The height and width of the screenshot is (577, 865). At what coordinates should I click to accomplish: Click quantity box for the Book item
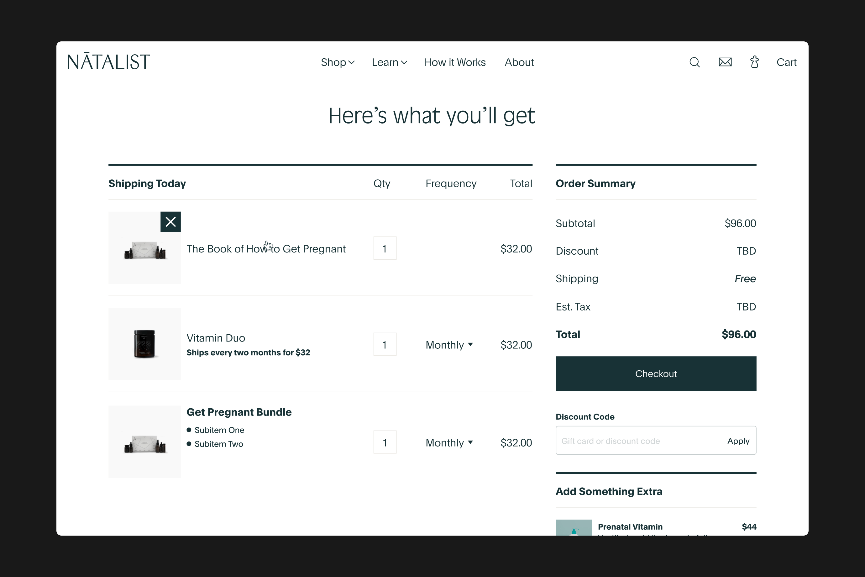pyautogui.click(x=385, y=248)
